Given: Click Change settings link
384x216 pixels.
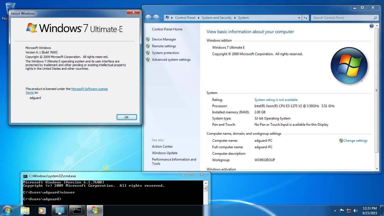Looking at the screenshot, I should coord(355,141).
